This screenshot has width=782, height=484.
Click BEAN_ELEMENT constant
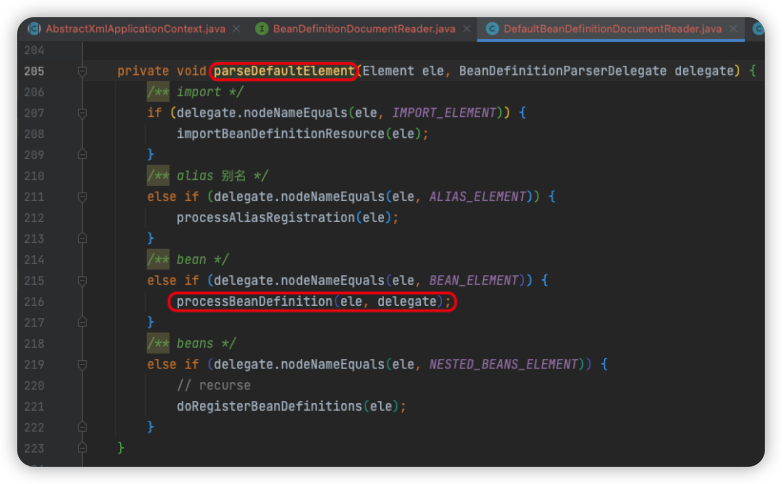474,281
